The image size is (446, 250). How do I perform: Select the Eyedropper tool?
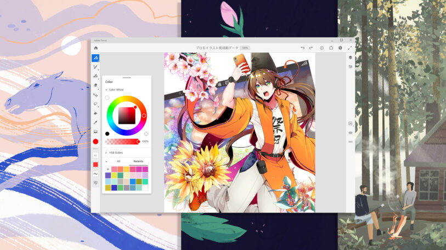coord(95,123)
